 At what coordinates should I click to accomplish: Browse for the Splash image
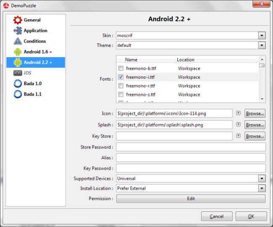tap(255, 125)
